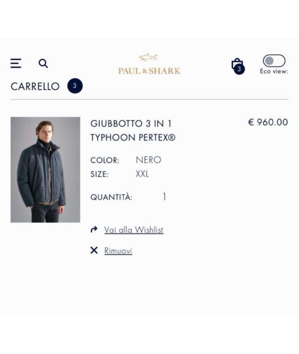Image resolution: width=299 pixels, height=354 pixels.
Task: Open the hamburger navigation menu
Action: click(x=16, y=63)
